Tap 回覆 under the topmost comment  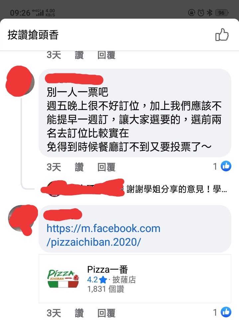coord(106,55)
